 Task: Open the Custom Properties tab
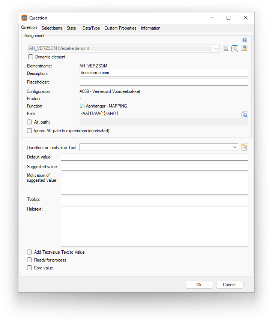[x=120, y=28]
